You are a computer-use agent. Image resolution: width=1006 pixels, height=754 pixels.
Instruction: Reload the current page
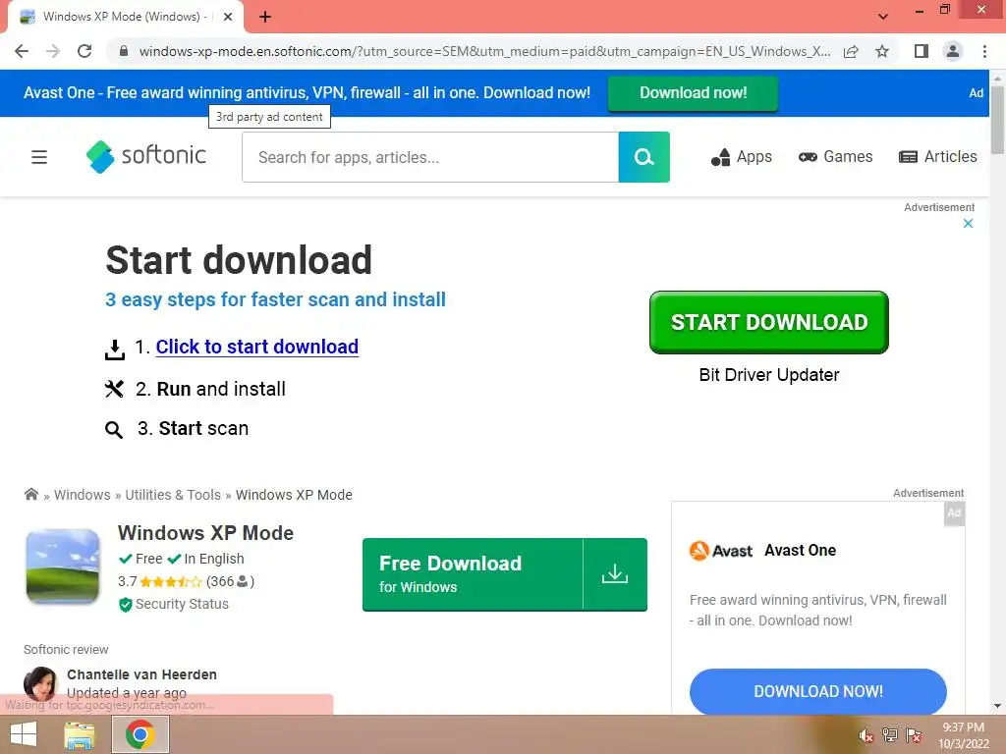[x=84, y=51]
